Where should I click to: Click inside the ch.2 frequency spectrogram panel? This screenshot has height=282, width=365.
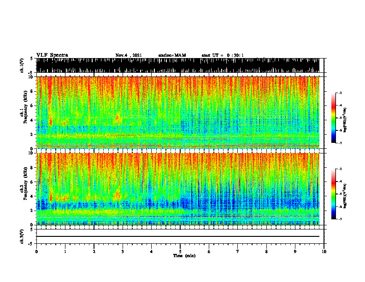(x=177, y=189)
